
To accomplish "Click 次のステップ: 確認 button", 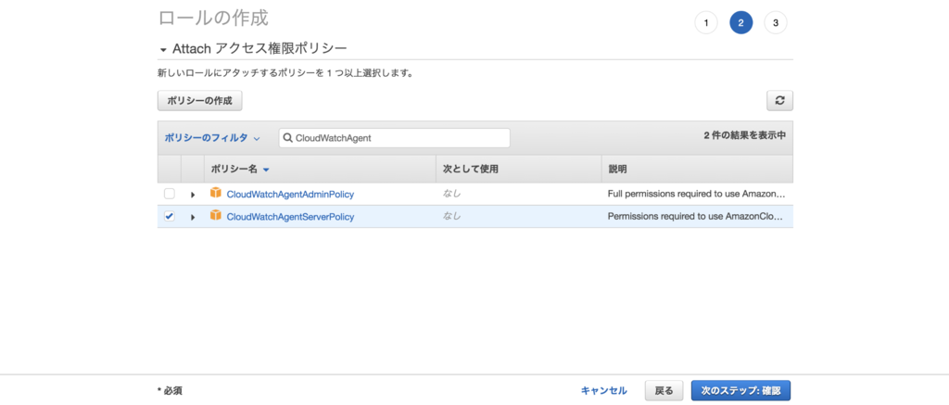I will tap(740, 390).
